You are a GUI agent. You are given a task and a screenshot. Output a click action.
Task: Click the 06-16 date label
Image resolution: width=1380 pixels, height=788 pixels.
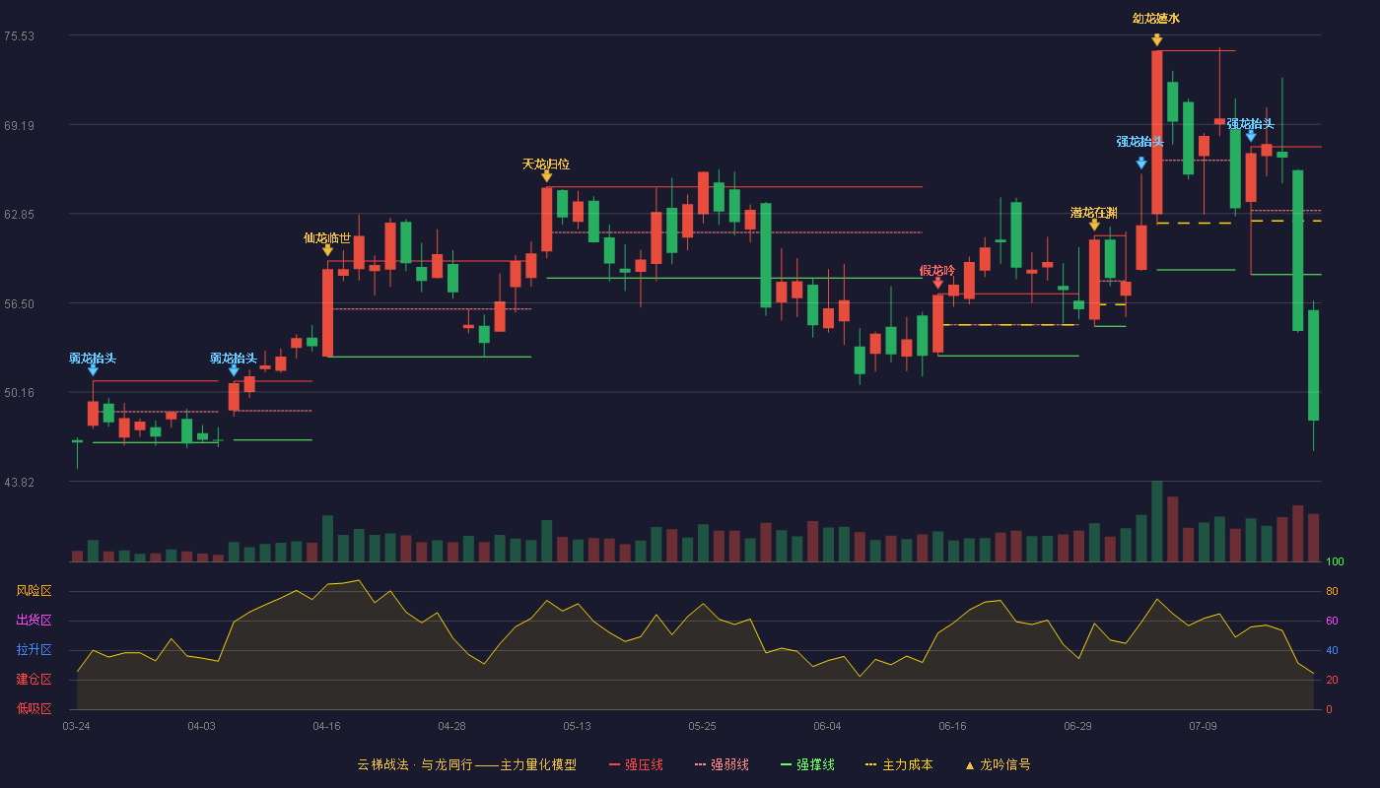(x=952, y=726)
